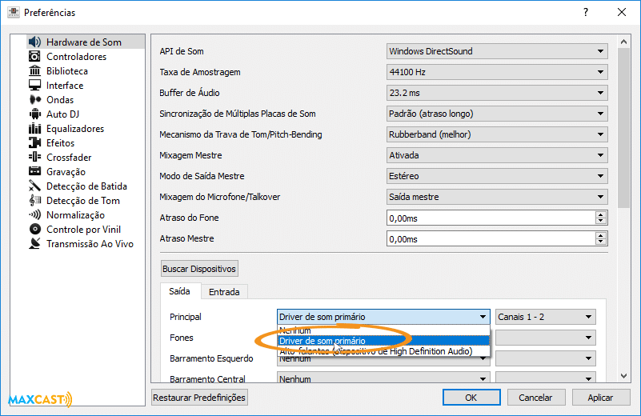Screen dimensions: 641x416
Task: Decrease Atraso Mestre with down arrow
Action: point(600,242)
